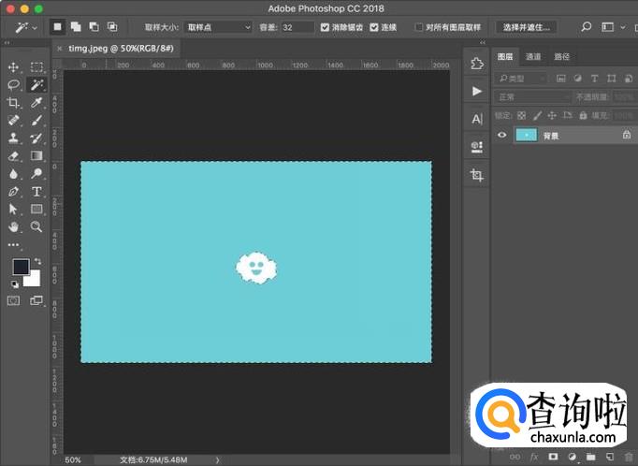Select the Hand tool
The width and height of the screenshot is (638, 466).
pyautogui.click(x=14, y=226)
